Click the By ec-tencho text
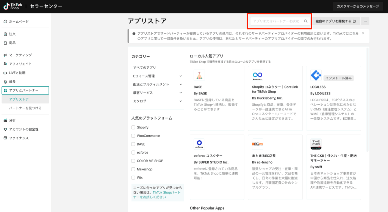This screenshot has height=212, width=388. (262, 162)
